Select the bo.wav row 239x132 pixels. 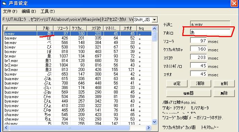click(x=77, y=52)
